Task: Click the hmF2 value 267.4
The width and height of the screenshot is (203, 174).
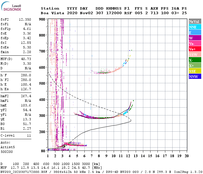Action: tap(26, 96)
